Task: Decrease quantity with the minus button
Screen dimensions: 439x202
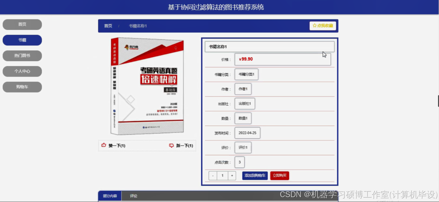Action: tap(213, 175)
